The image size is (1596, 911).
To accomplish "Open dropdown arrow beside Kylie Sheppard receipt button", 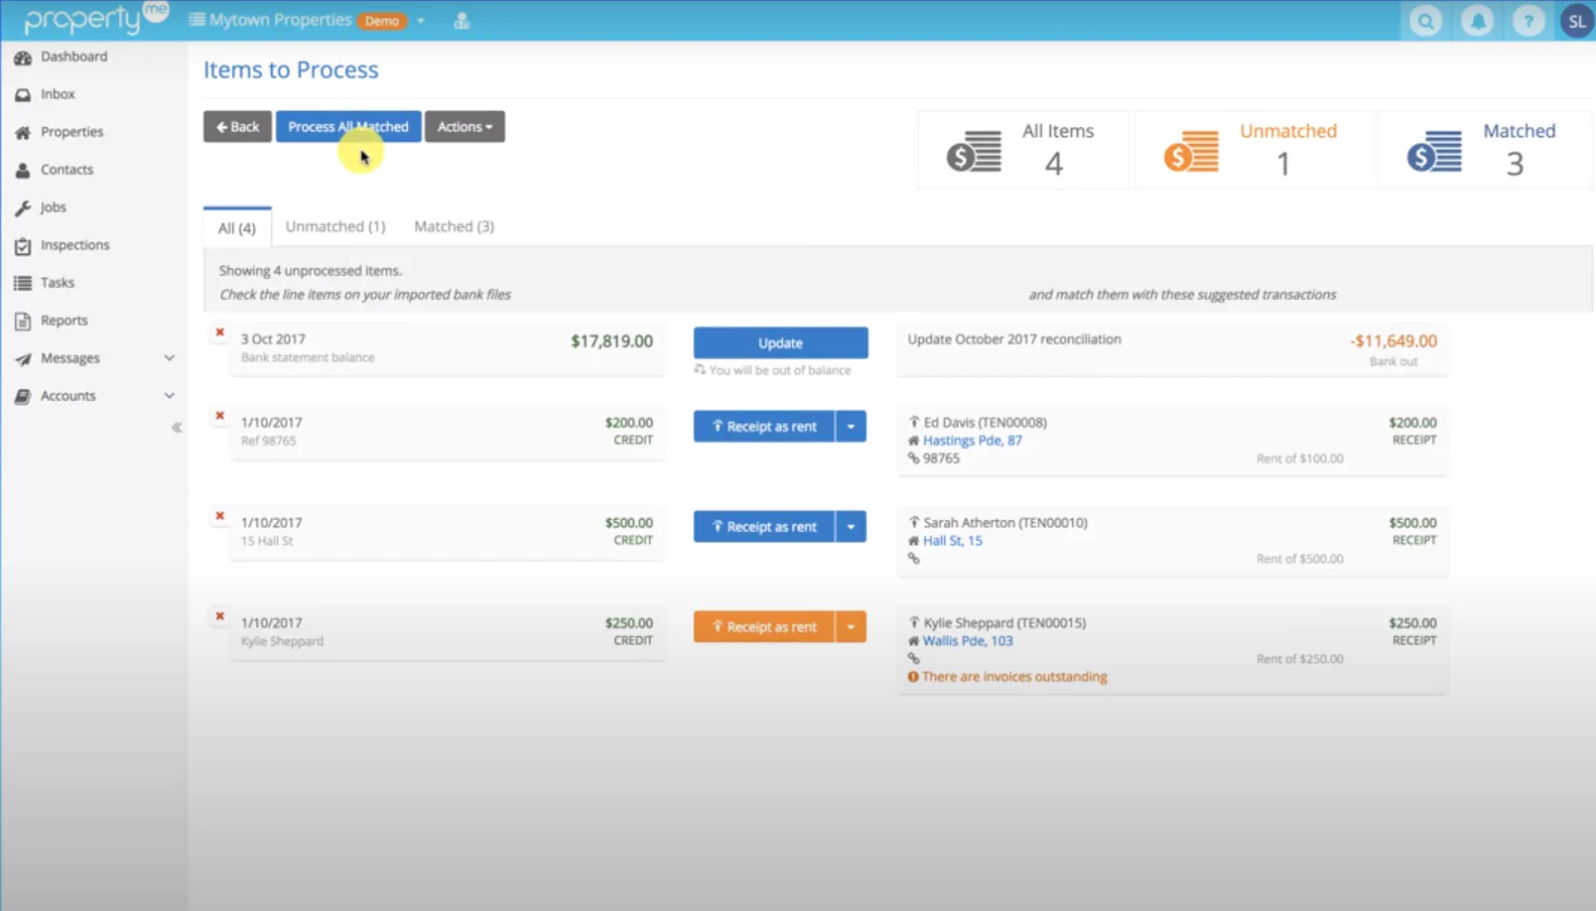I will pyautogui.click(x=851, y=627).
